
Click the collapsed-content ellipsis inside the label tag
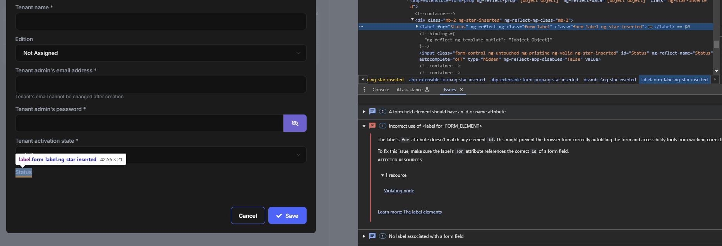650,27
